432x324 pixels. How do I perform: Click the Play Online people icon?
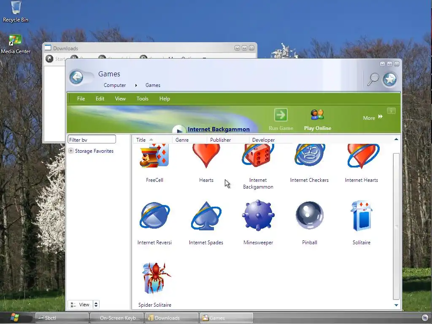click(317, 115)
